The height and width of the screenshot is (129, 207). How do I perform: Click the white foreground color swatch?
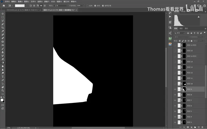coord(2,100)
